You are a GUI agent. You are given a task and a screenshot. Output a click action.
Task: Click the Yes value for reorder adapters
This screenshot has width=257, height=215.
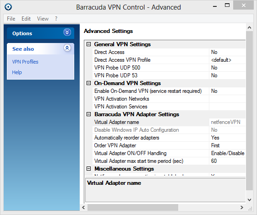pyautogui.click(x=227, y=138)
